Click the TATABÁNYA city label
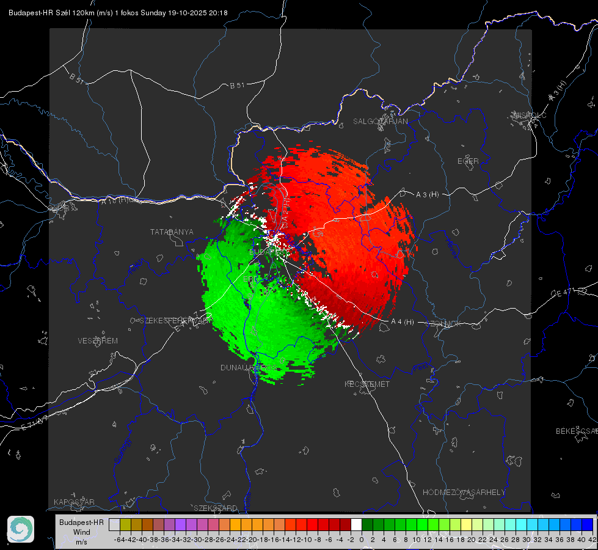The height and width of the screenshot is (550, 598). click(x=172, y=232)
